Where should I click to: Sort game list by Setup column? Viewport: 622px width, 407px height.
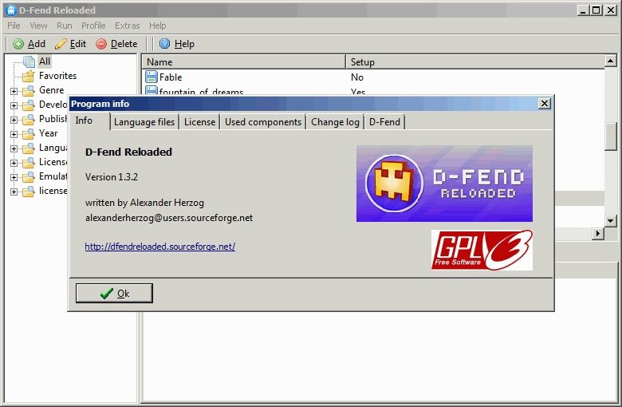474,62
